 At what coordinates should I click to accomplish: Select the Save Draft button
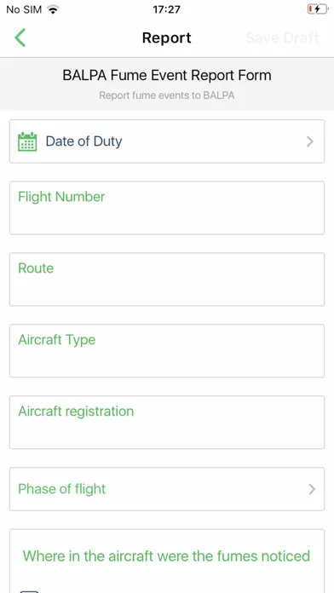coord(283,37)
